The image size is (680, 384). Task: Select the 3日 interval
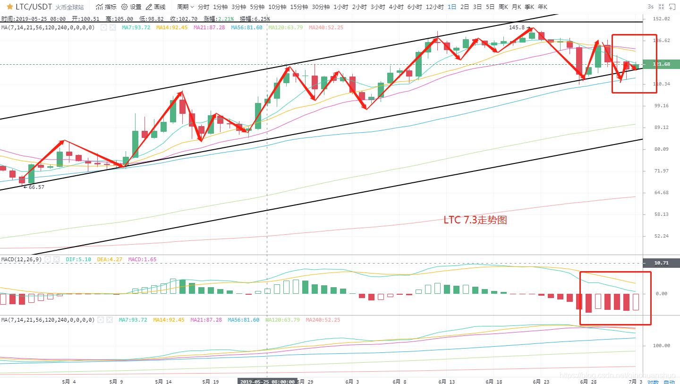(477, 7)
